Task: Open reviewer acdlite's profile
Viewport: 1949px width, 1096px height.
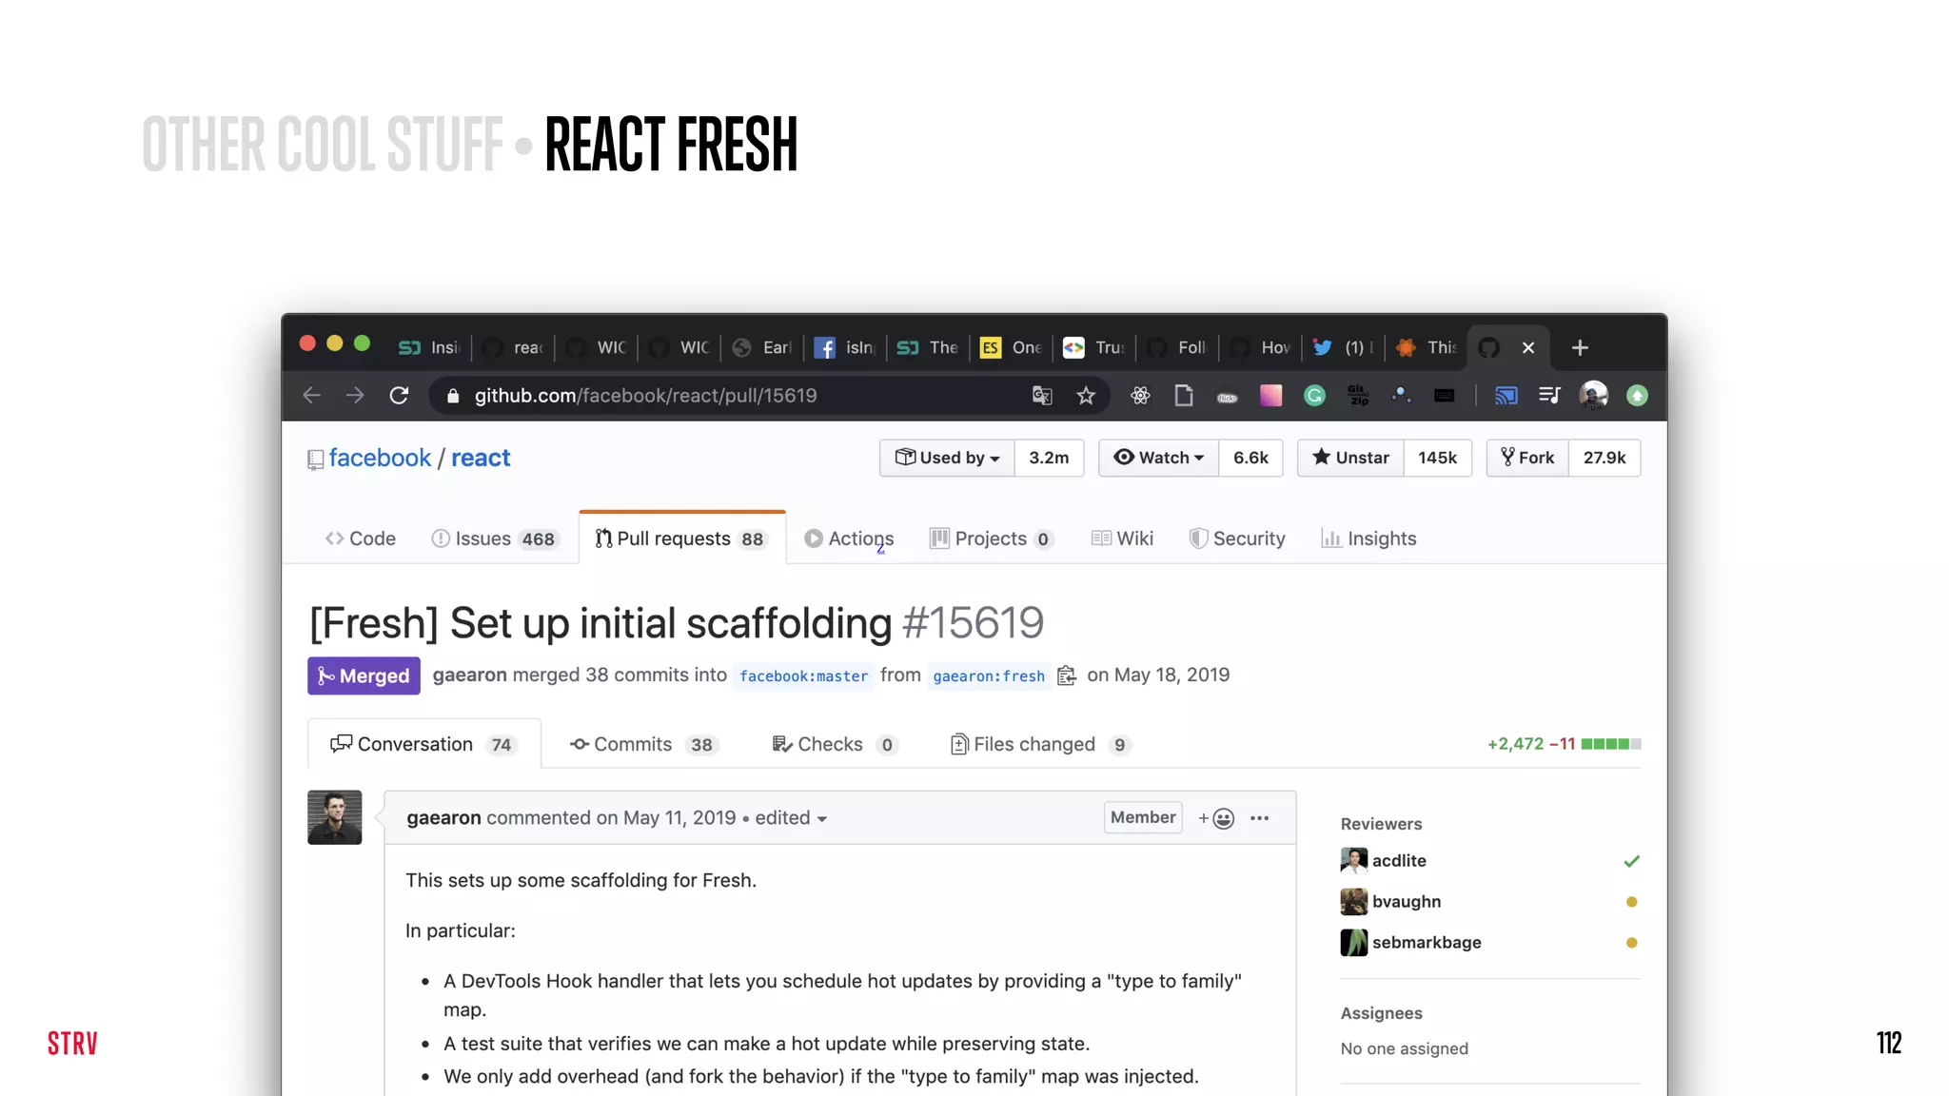Action: click(x=1399, y=860)
